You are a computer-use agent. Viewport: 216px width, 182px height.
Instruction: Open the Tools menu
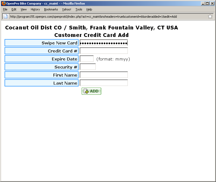[x=79, y=9]
